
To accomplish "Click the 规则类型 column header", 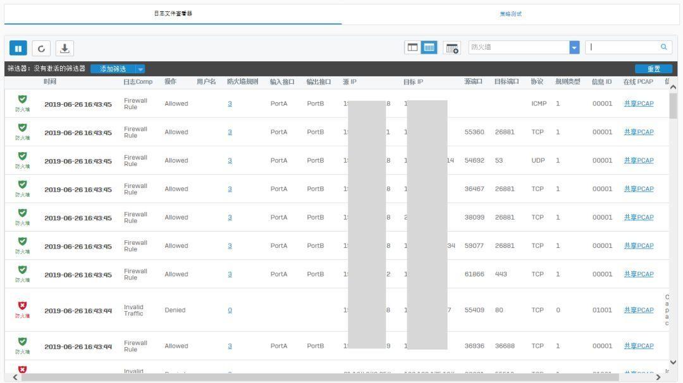I will click(567, 81).
